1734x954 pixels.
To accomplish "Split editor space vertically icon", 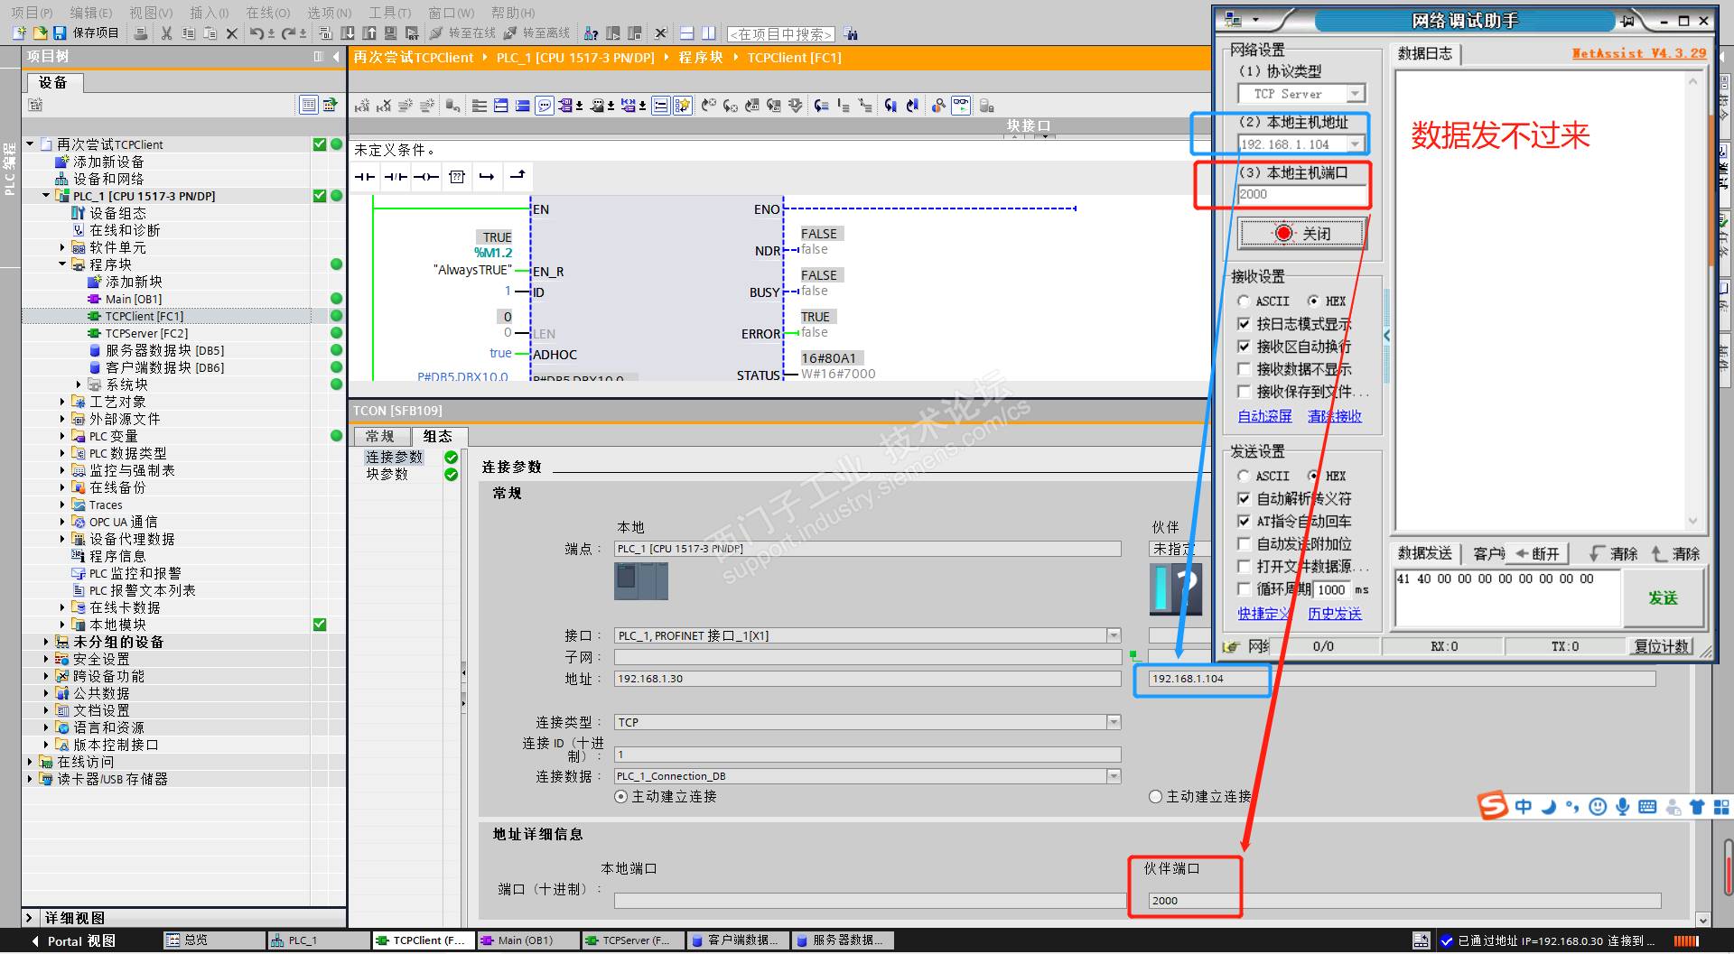I will tap(709, 33).
